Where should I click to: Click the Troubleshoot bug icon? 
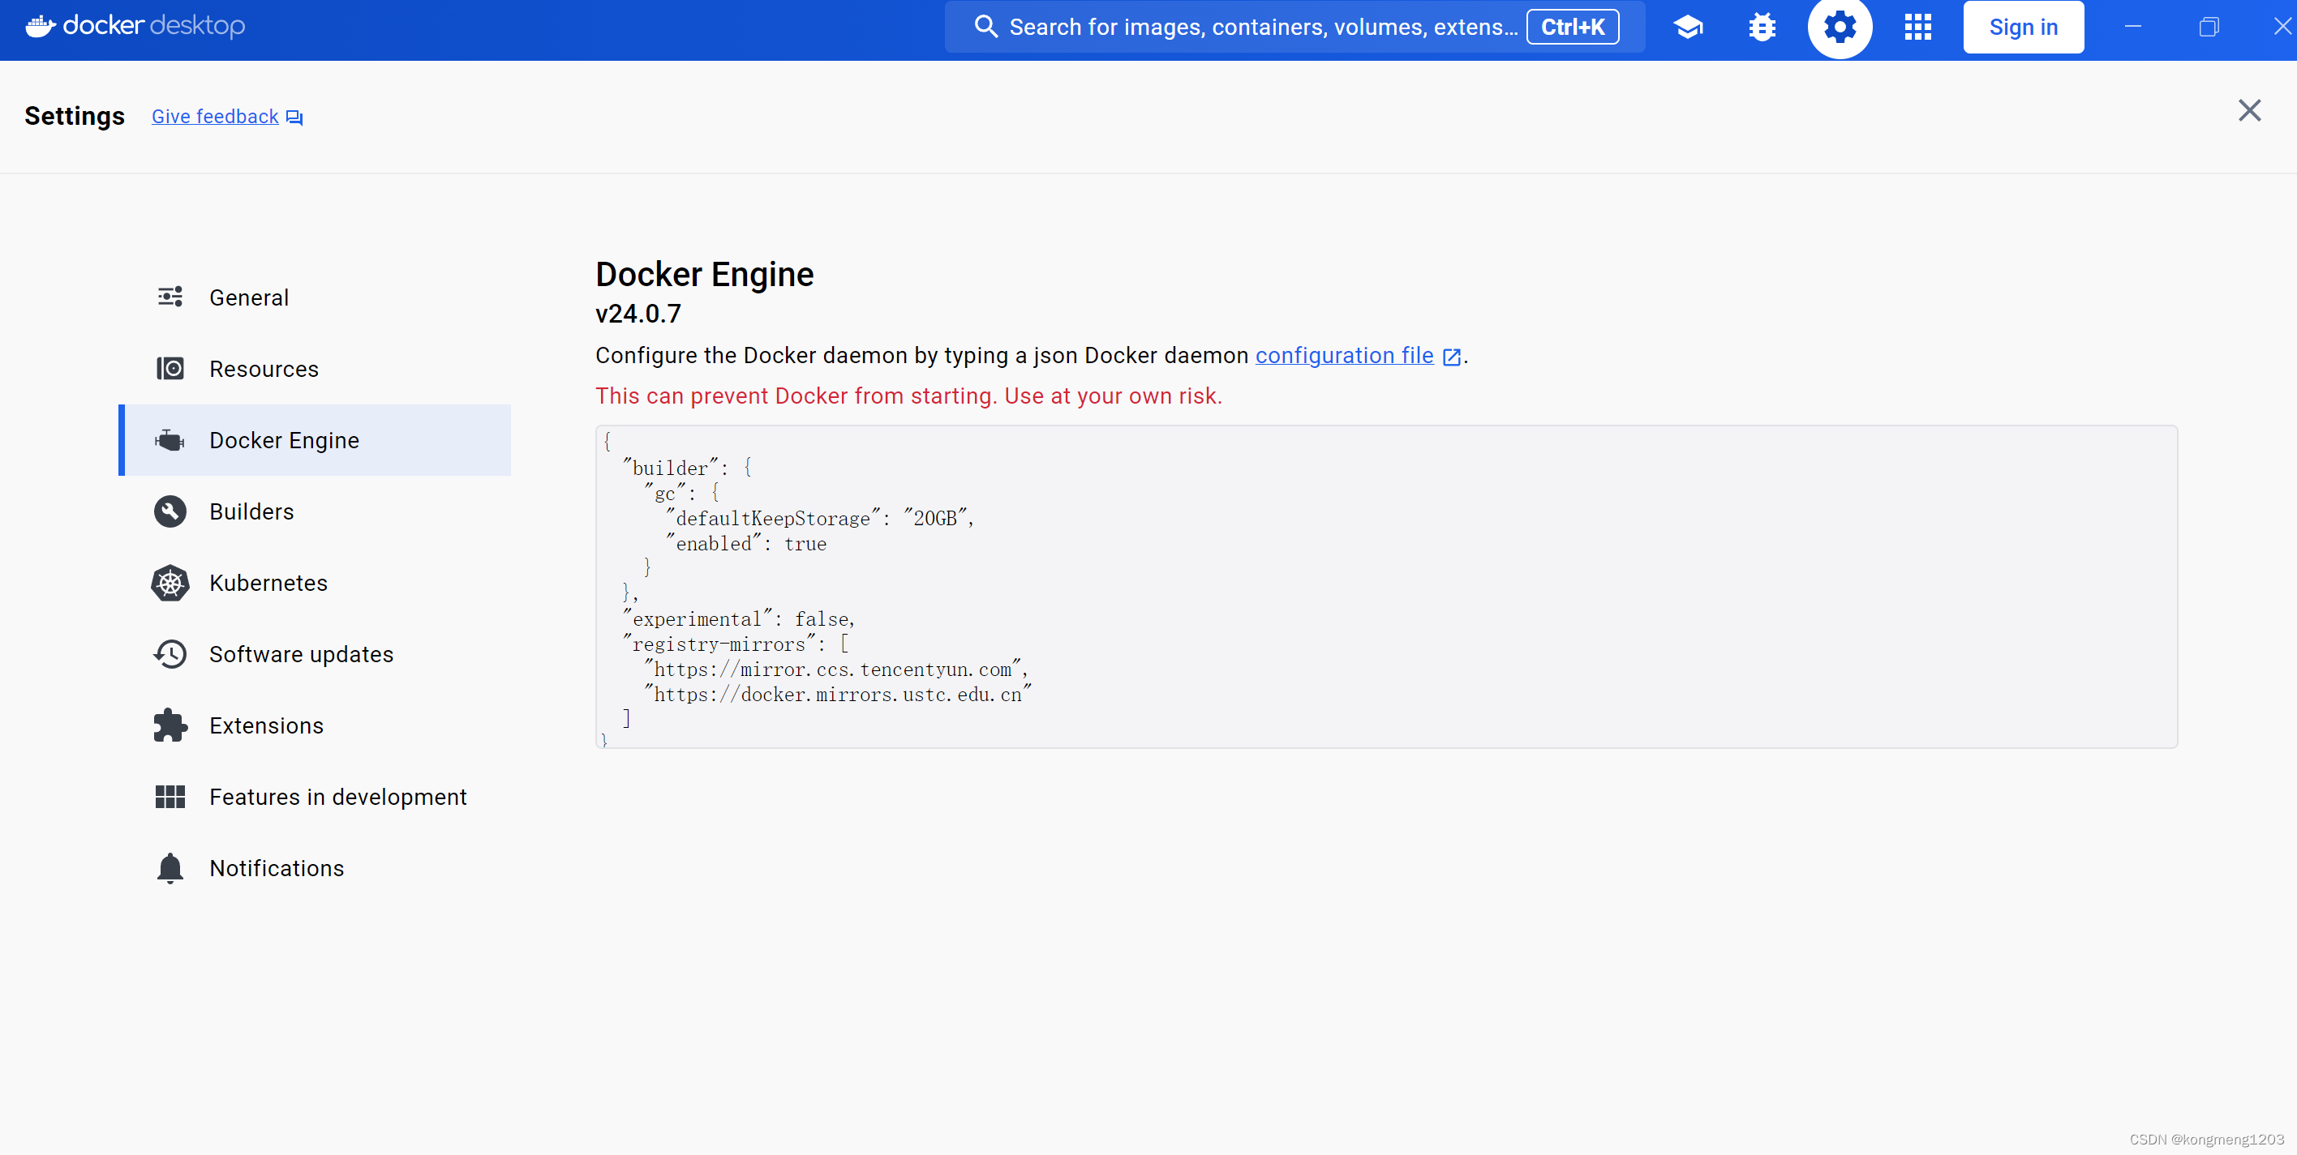click(1762, 27)
